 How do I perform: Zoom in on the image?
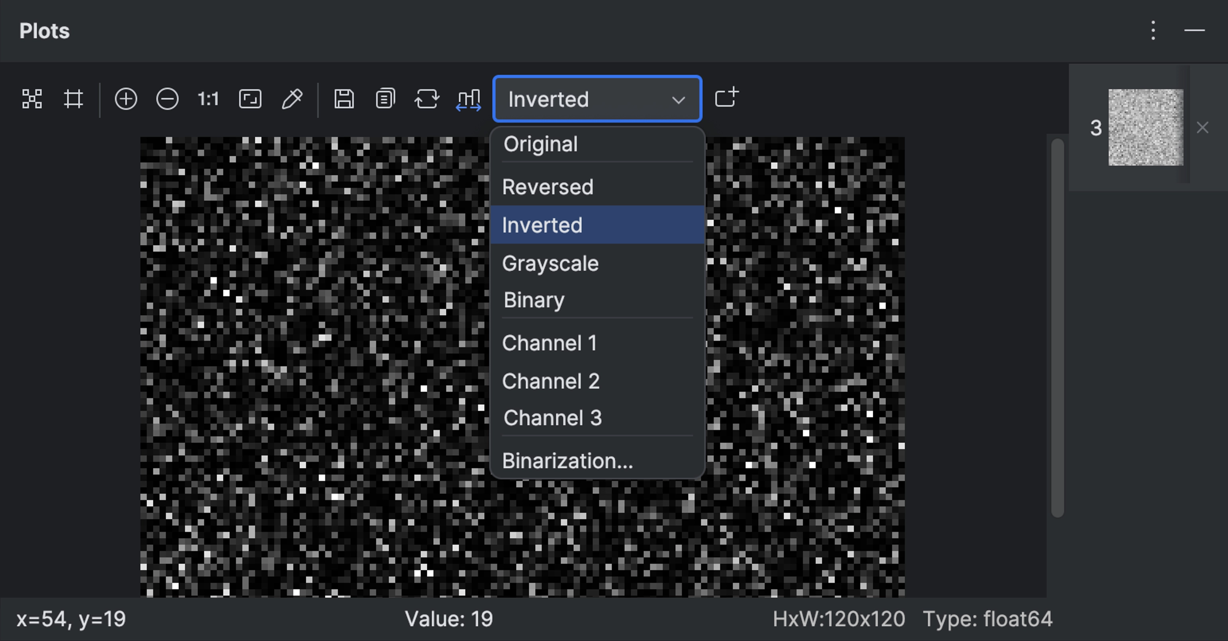coord(125,99)
